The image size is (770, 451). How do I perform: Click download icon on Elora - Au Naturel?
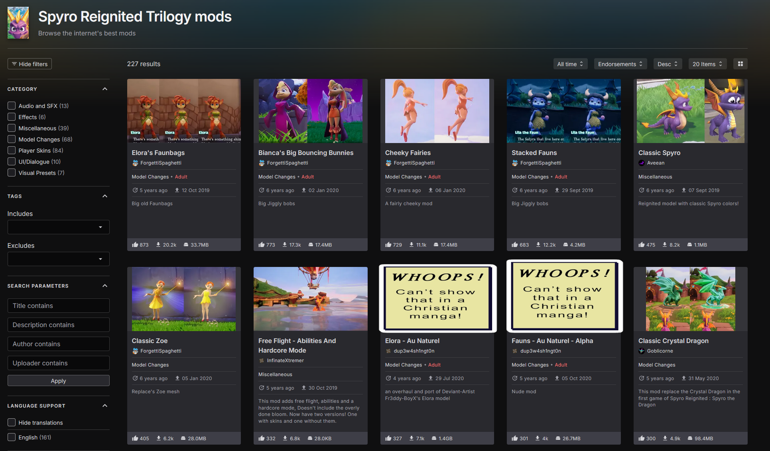(412, 438)
